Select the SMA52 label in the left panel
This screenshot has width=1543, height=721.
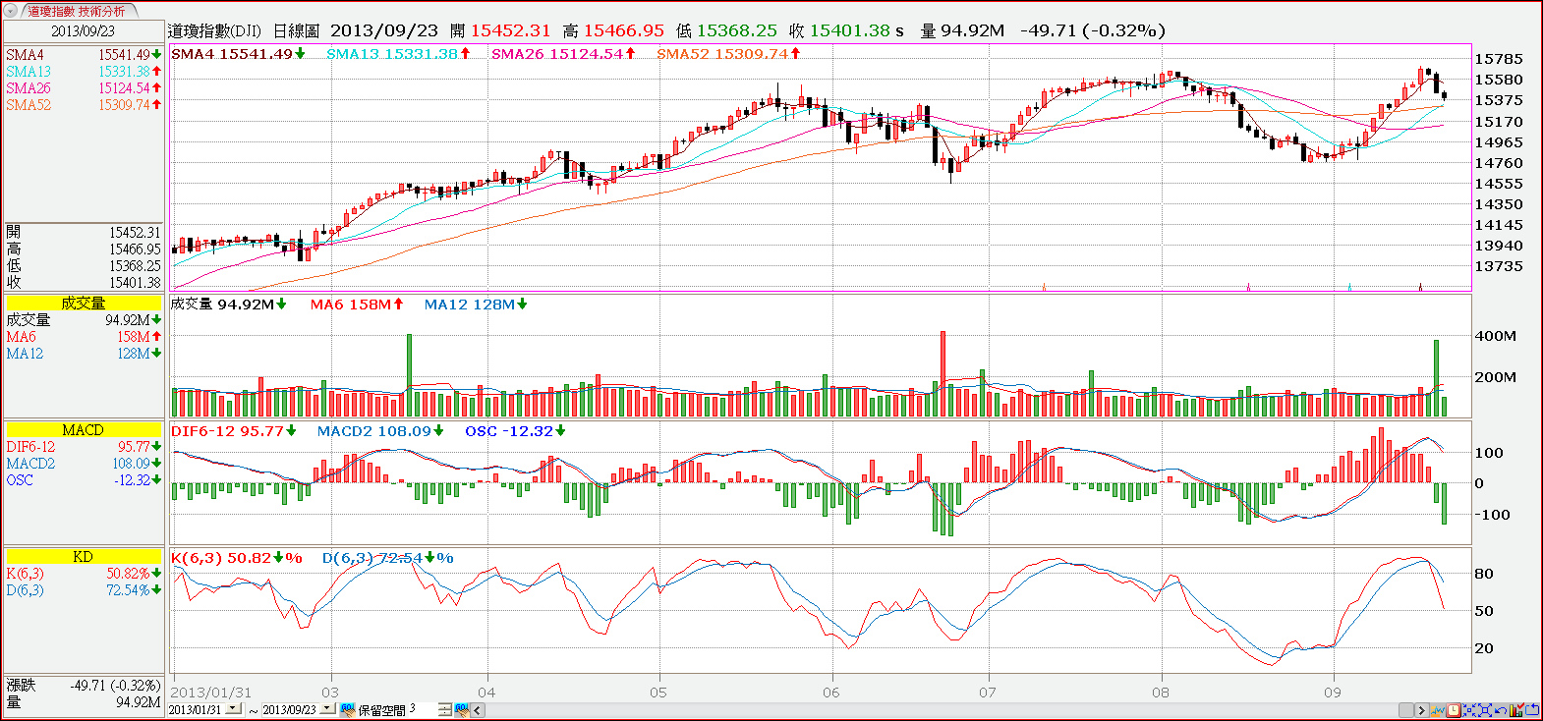[29, 105]
